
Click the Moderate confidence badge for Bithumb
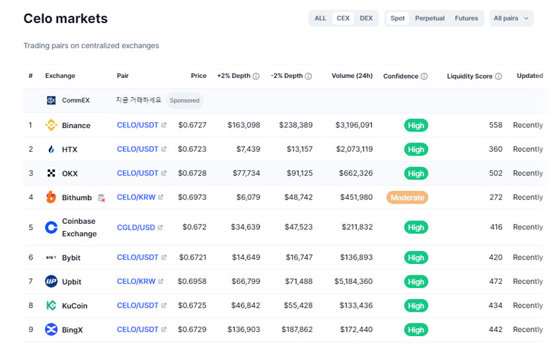click(407, 197)
